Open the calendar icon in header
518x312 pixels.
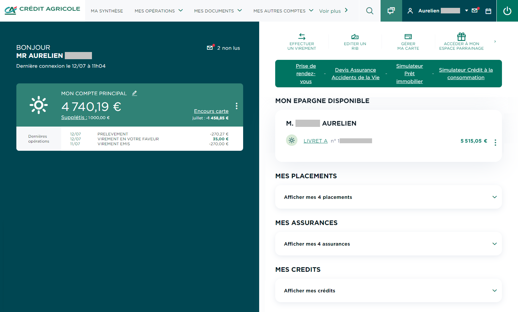(488, 11)
